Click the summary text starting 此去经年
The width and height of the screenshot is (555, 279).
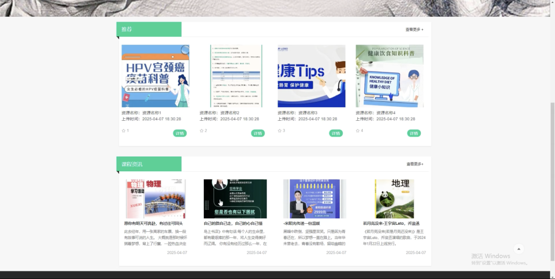[x=156, y=238]
